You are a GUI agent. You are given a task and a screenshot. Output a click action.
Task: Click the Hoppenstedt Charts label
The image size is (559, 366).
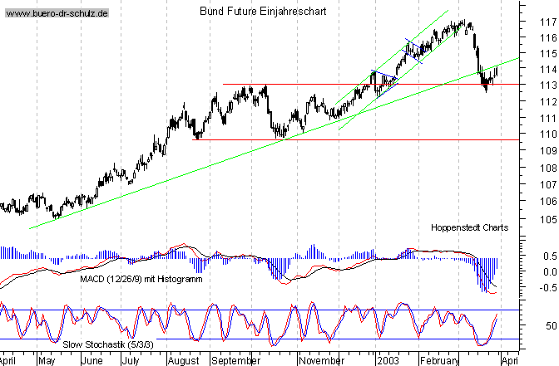point(469,227)
